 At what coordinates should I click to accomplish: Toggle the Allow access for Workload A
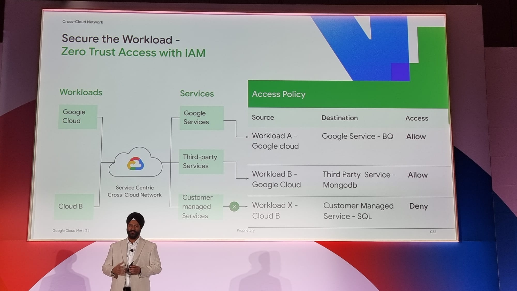pos(417,136)
